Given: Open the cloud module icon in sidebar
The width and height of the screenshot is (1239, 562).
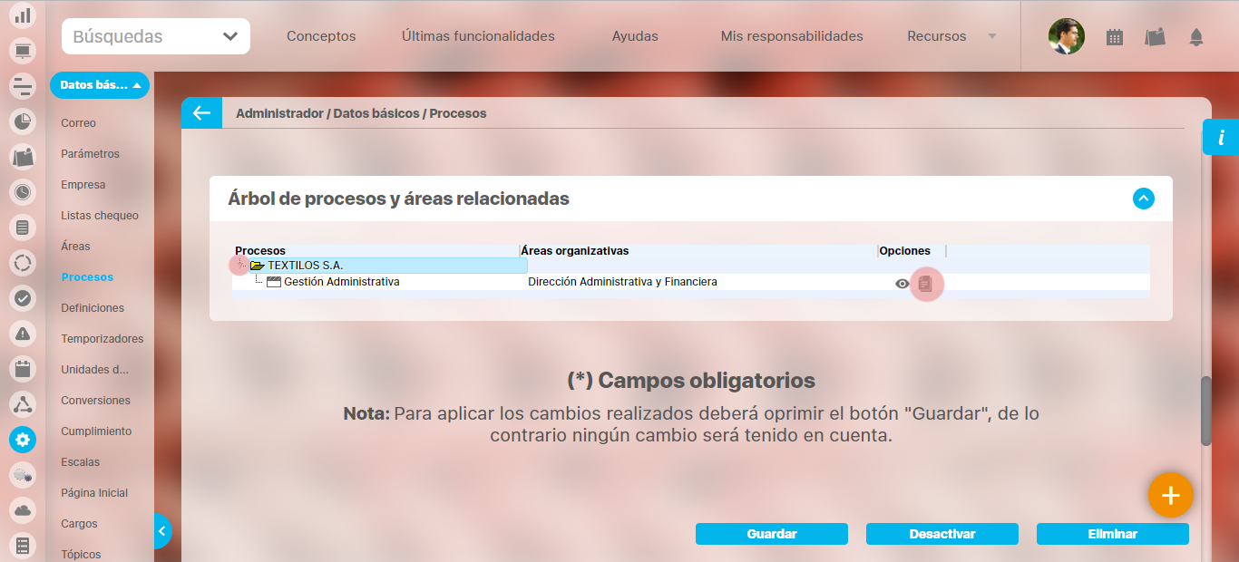Looking at the screenshot, I should tap(23, 510).
